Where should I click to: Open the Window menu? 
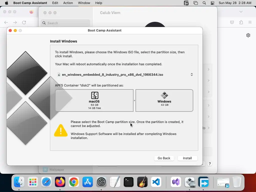point(84,3)
